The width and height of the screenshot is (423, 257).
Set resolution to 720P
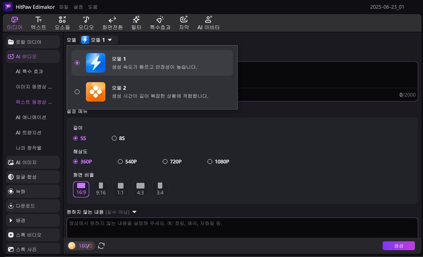click(172, 162)
